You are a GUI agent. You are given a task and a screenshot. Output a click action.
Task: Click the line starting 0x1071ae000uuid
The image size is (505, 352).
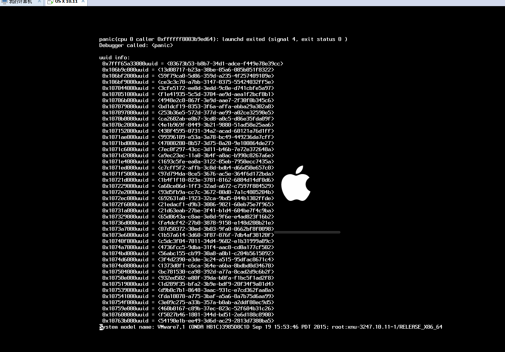[188, 137]
